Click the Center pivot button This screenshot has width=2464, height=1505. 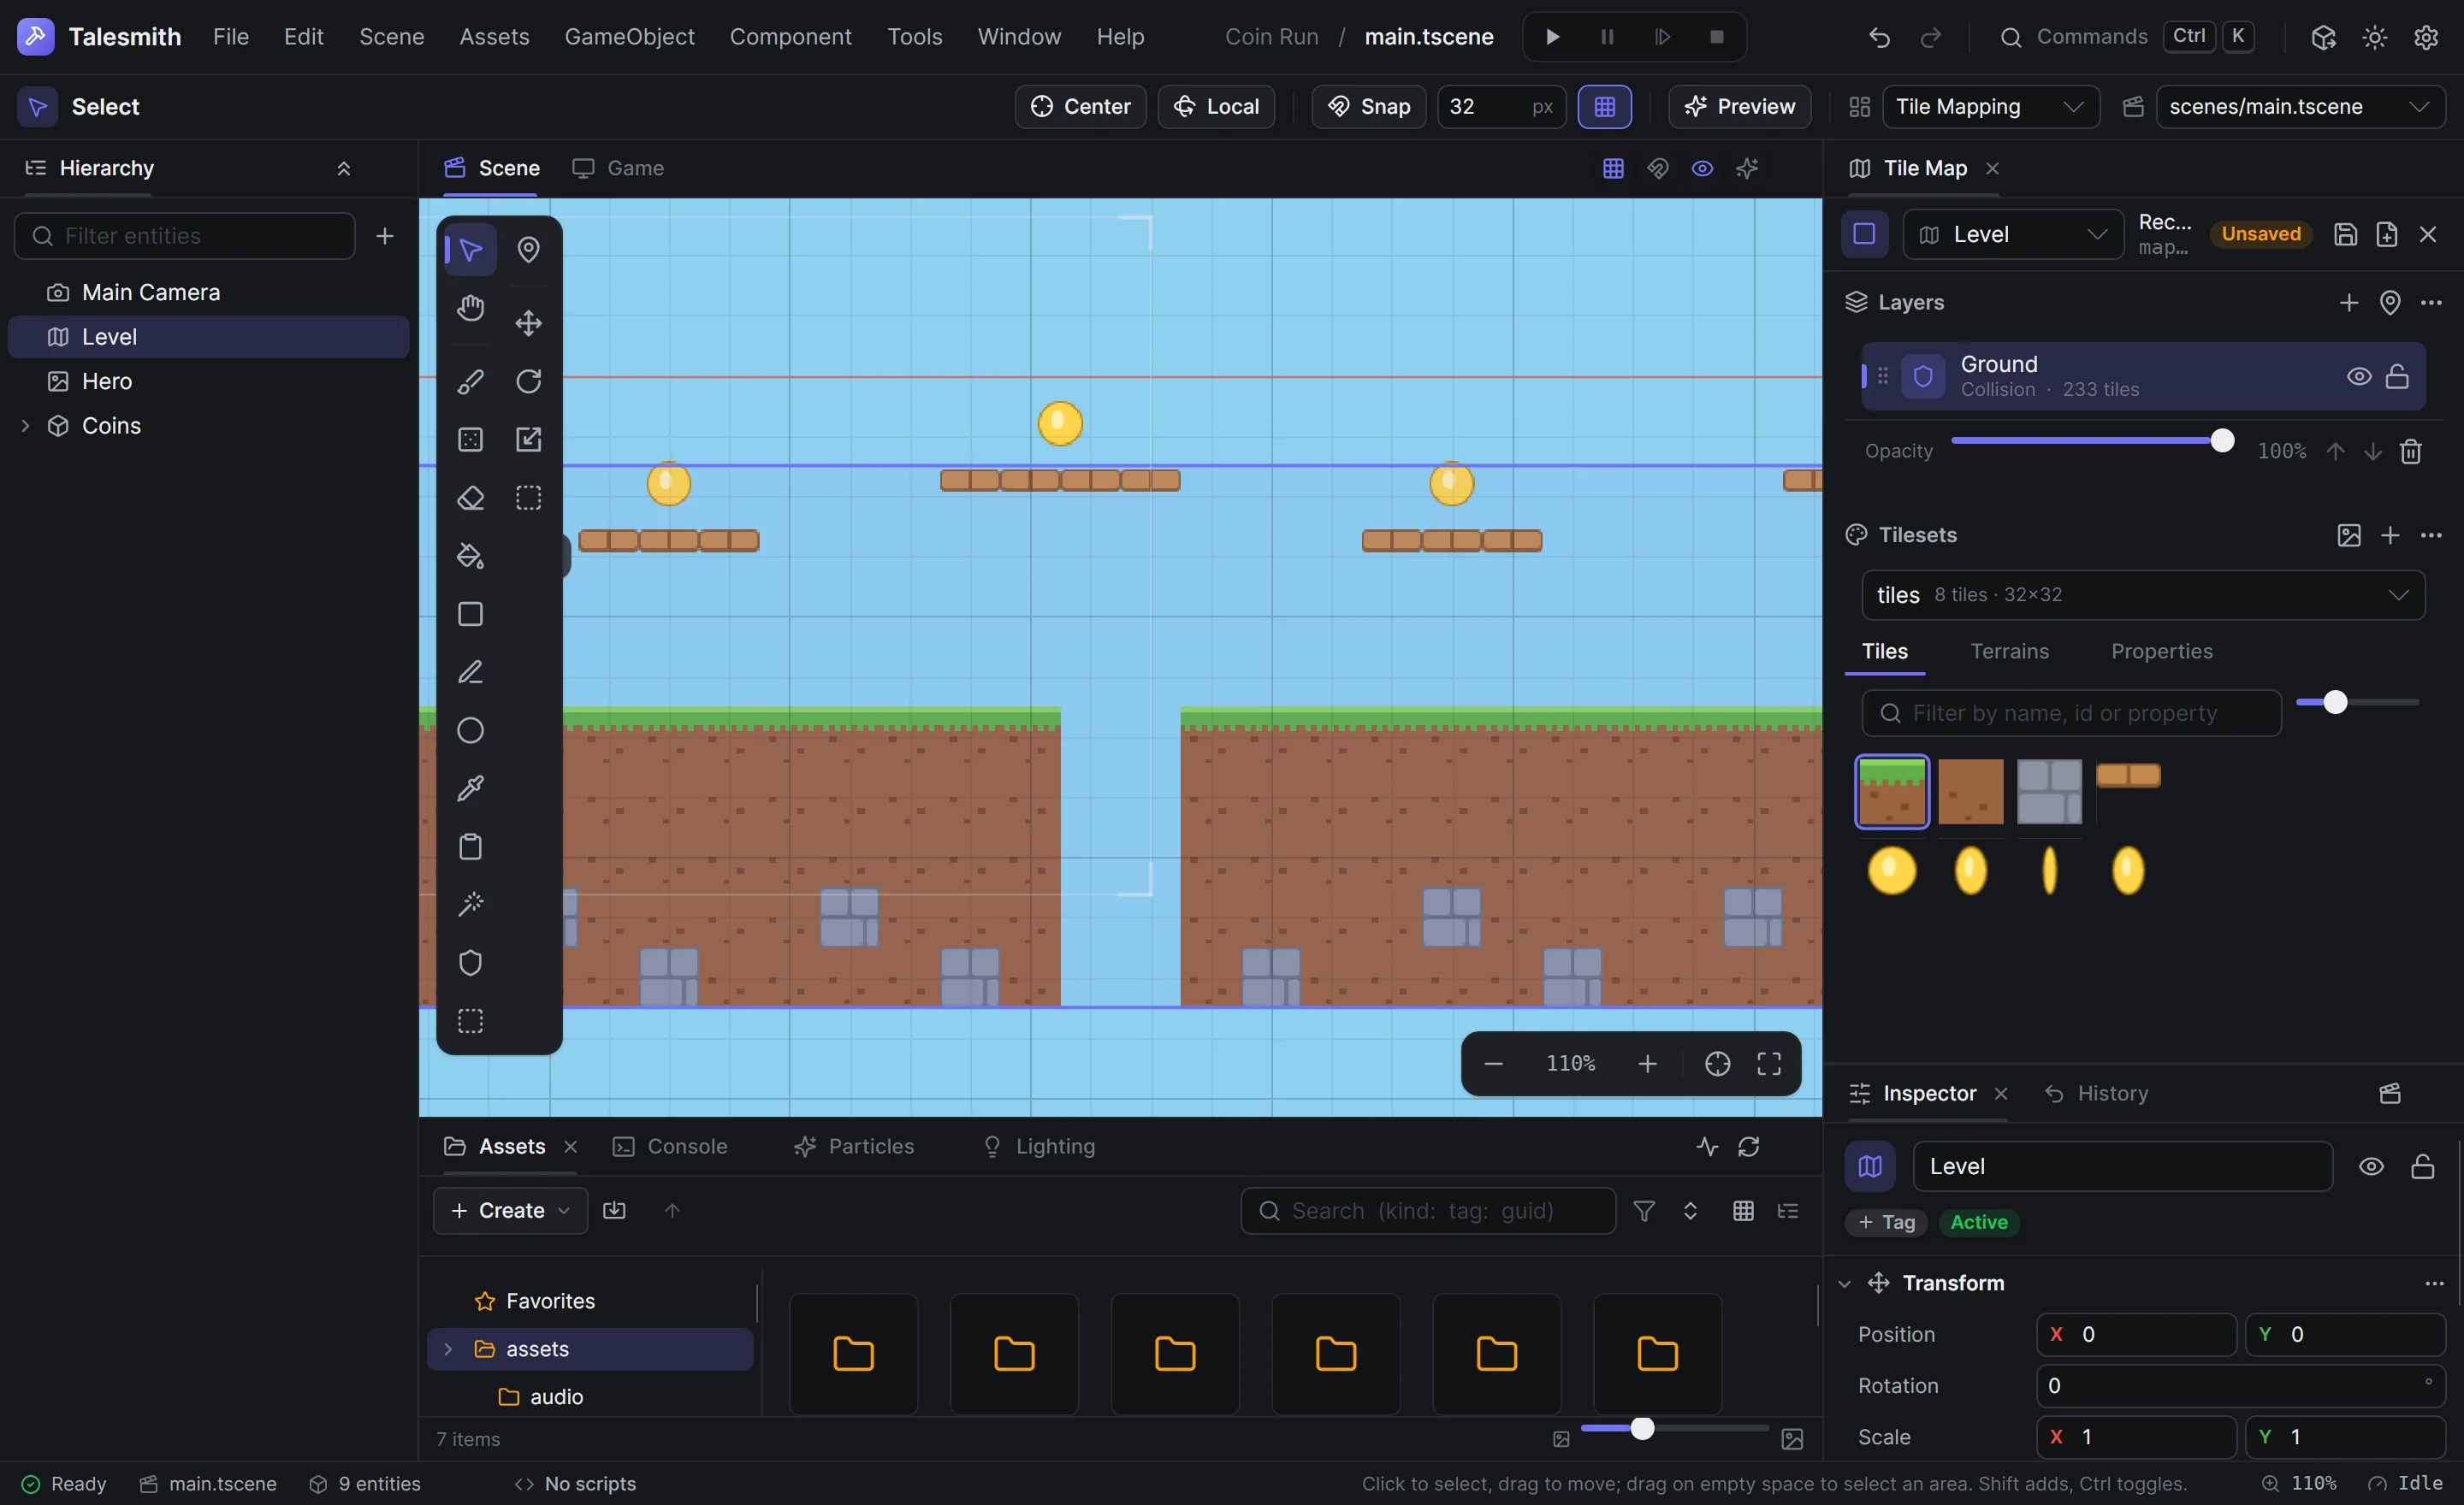coord(1080,107)
